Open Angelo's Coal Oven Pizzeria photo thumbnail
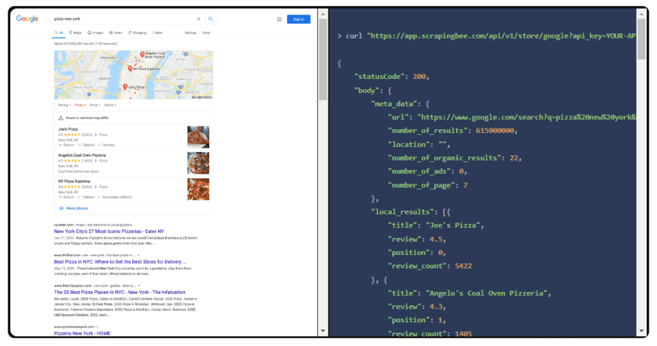Viewport: 657px width, 346px height. [198, 163]
